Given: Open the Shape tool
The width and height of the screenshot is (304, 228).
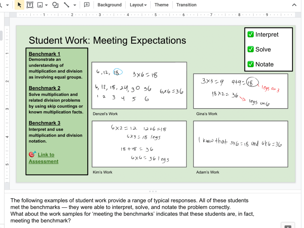Looking at the screenshot, I should (55, 5).
